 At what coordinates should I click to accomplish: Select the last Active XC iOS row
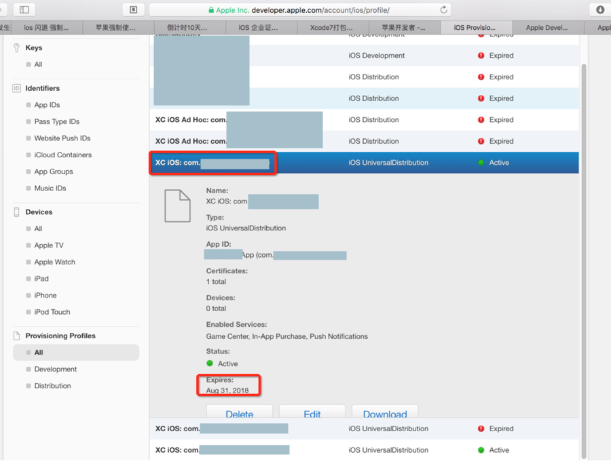(x=364, y=450)
